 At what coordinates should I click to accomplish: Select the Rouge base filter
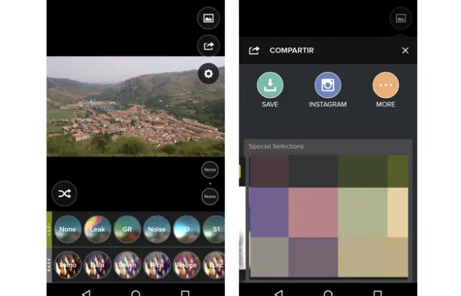(187, 264)
